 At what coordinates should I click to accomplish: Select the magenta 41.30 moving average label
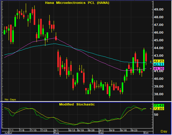[159, 69]
